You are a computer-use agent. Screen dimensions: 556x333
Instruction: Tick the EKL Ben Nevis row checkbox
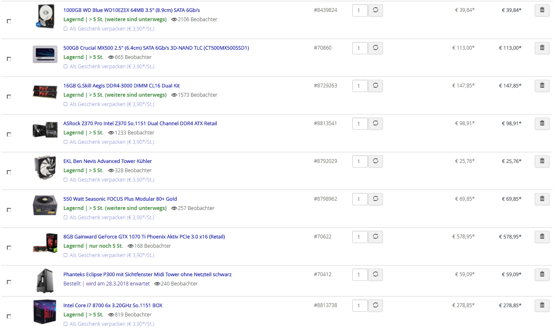click(x=9, y=172)
